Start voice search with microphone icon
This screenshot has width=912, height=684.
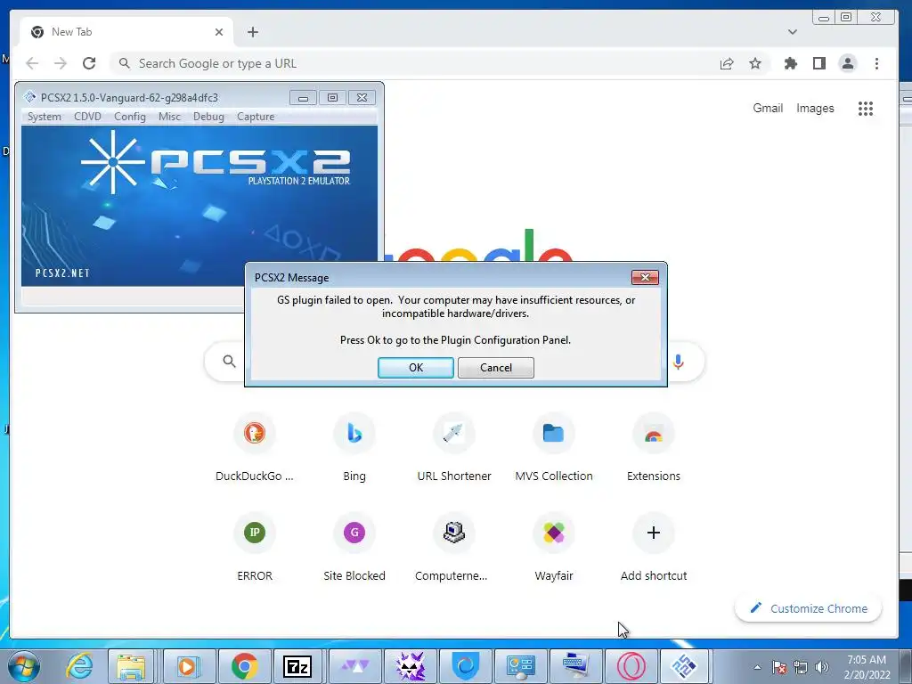(678, 362)
